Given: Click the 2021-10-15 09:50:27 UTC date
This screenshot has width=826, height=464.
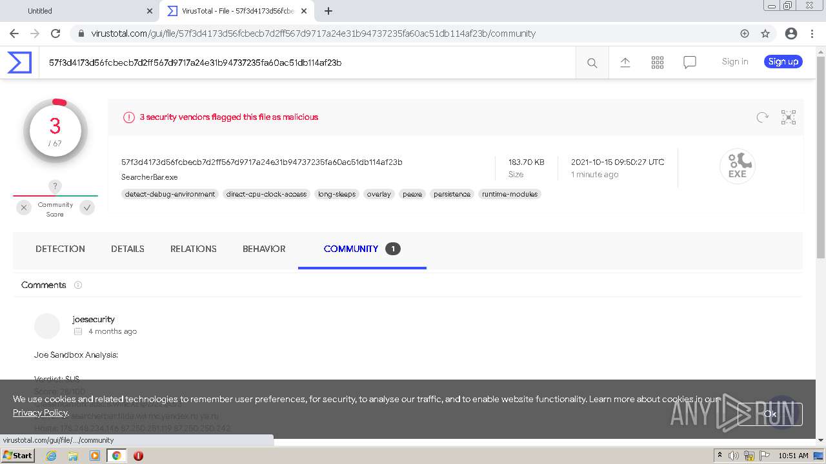Looking at the screenshot, I should coord(618,162).
